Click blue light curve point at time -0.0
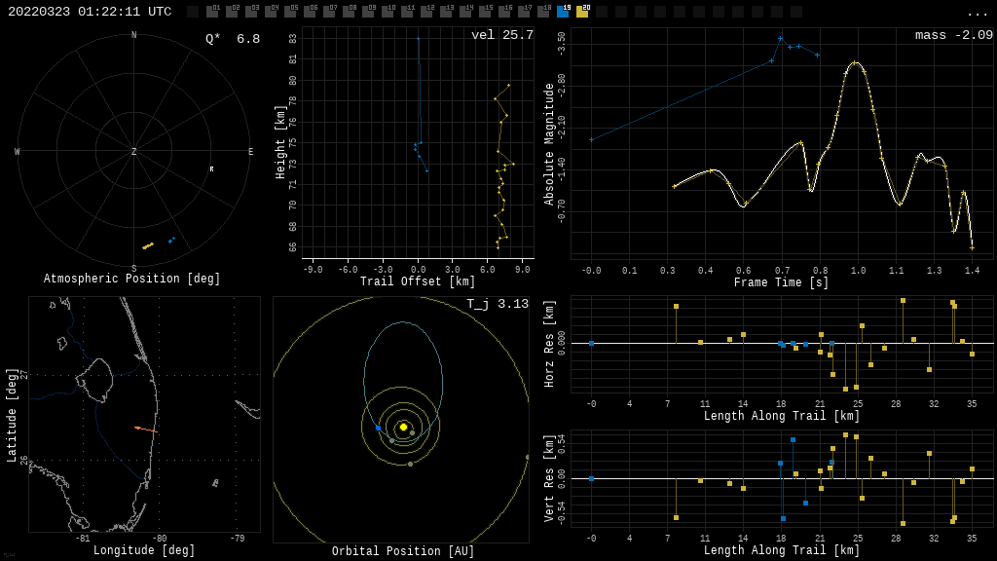 pos(591,139)
